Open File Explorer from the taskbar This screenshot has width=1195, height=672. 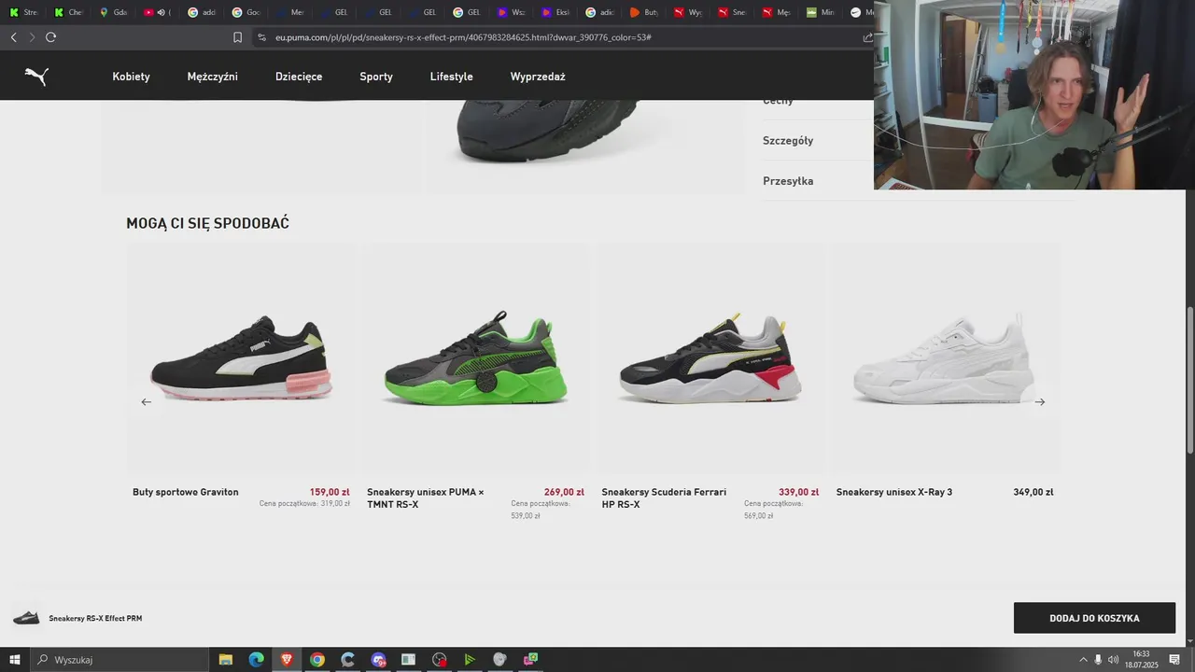coord(226,660)
